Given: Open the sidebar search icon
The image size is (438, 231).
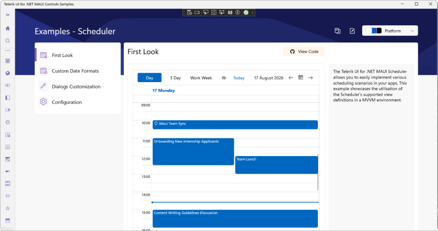Looking at the screenshot, I should pos(8,41).
